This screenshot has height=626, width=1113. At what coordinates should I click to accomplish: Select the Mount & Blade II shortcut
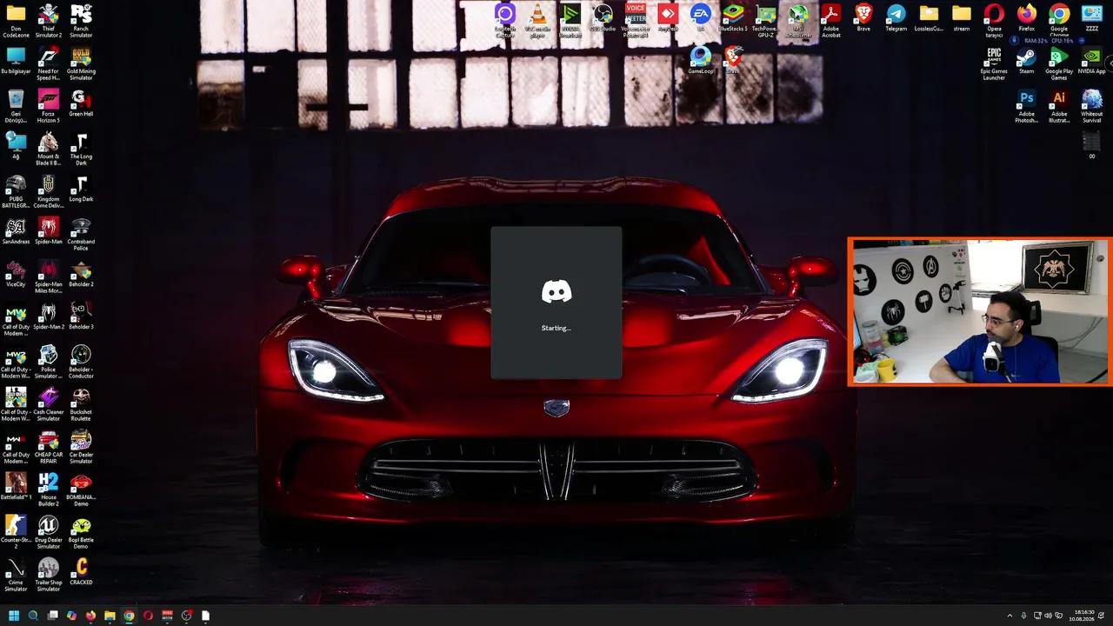coord(49,149)
